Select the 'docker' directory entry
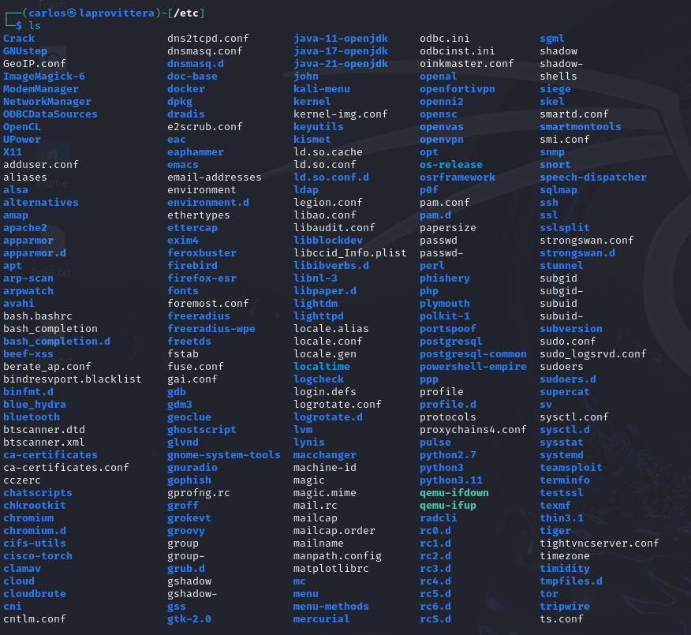The image size is (691, 635). click(x=186, y=88)
